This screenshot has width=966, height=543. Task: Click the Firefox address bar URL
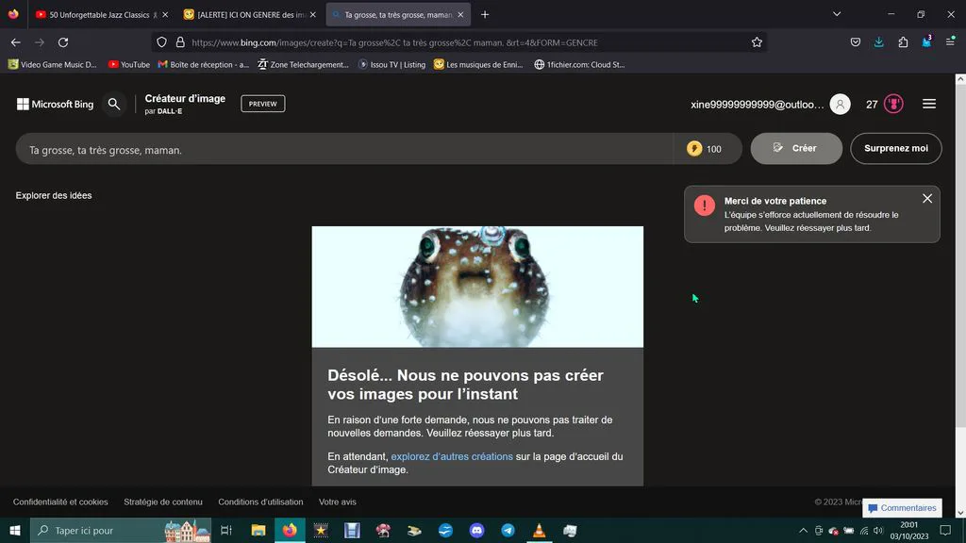[x=394, y=42]
